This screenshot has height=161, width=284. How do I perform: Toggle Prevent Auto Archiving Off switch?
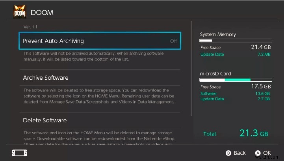click(173, 41)
